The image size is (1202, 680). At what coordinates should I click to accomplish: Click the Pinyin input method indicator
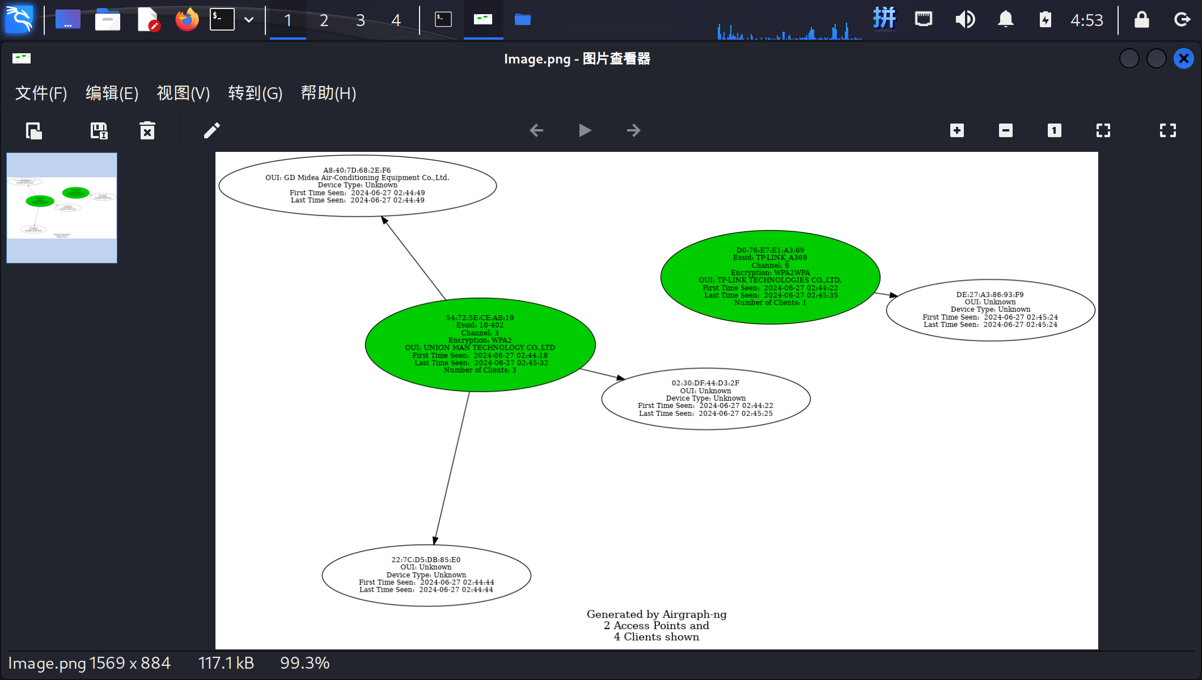884,19
